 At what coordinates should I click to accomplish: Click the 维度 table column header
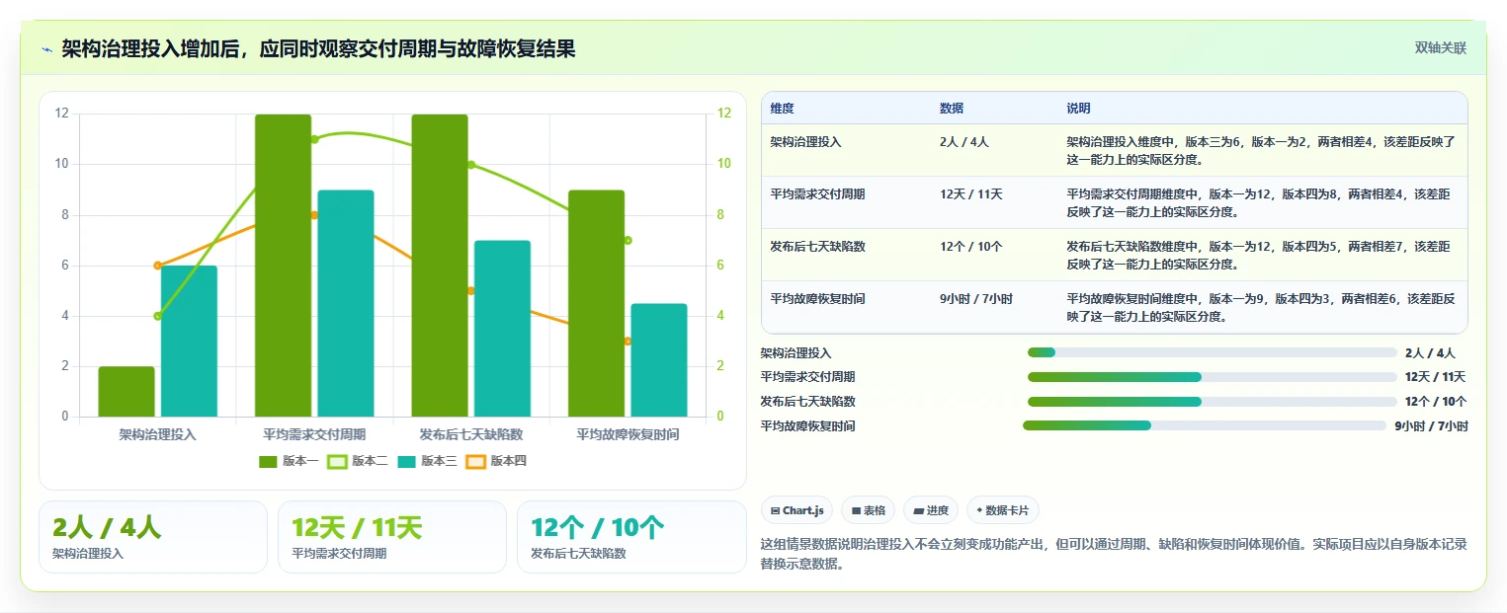coord(782,109)
